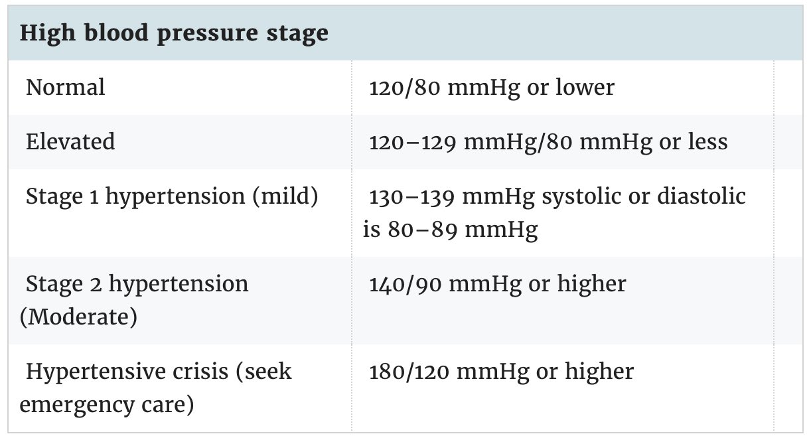Click the empty third-column cell in Elevated row
807x438 pixels.
coord(786,141)
